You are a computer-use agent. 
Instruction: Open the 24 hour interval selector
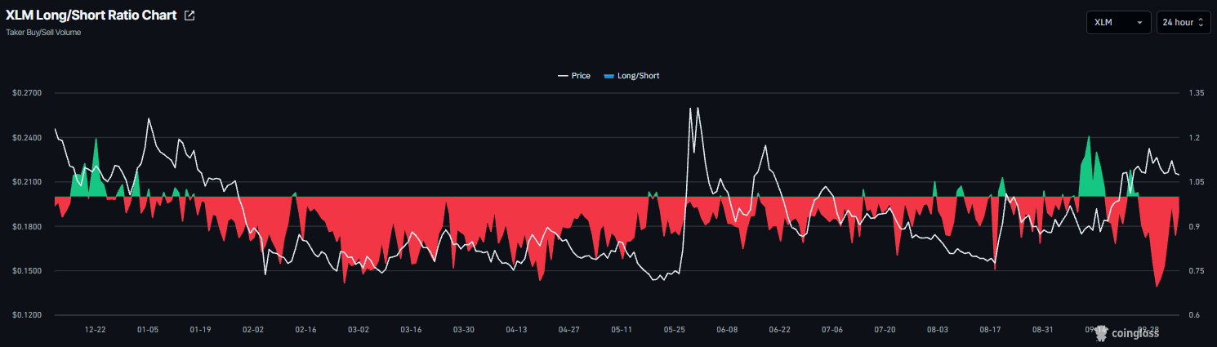coord(1184,22)
